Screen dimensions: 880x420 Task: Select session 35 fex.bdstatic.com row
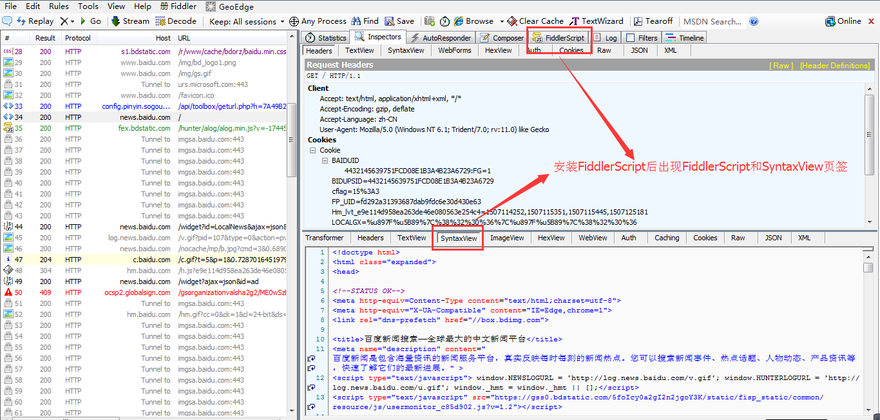click(x=144, y=128)
